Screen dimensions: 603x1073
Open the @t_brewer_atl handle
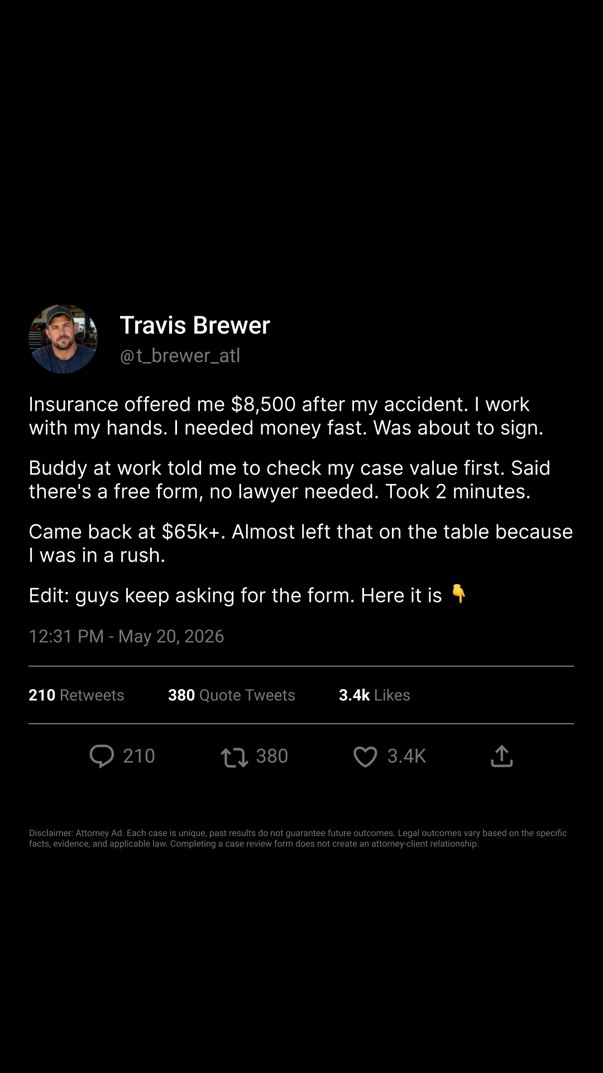(x=180, y=355)
